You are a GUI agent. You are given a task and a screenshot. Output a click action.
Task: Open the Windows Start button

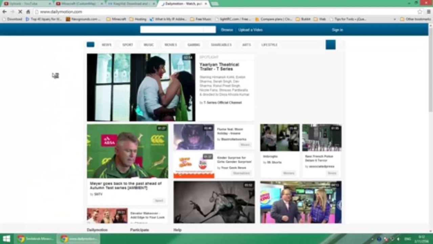tap(6, 239)
